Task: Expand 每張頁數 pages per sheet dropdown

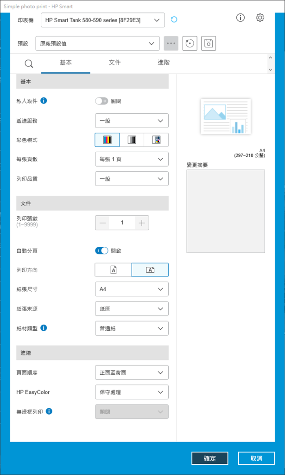Action: click(132, 159)
